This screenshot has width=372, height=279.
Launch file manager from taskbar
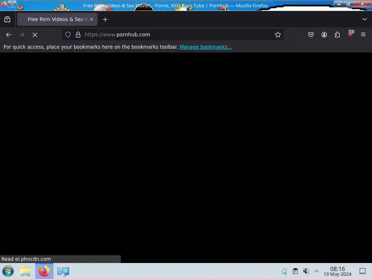point(25,271)
